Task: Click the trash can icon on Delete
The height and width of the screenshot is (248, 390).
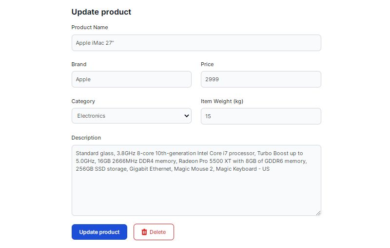Action: point(144,232)
